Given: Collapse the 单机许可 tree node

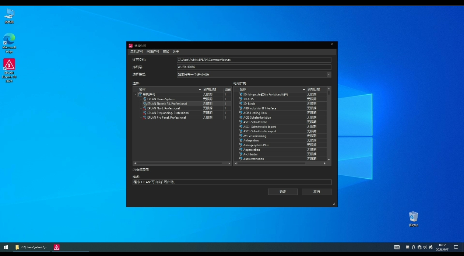Looking at the screenshot, I should 136,94.
